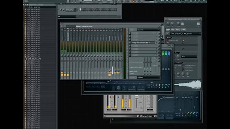Toggle the mute LED of the step sequencer channel
This screenshot has width=230, height=129.
[59, 10]
